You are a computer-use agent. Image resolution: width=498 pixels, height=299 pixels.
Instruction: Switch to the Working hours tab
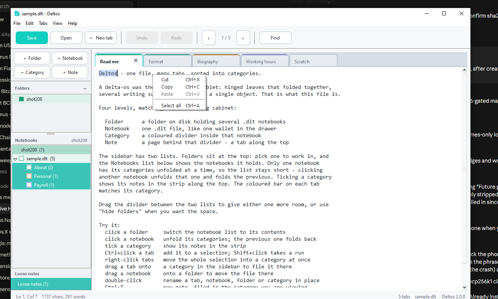(x=265, y=61)
